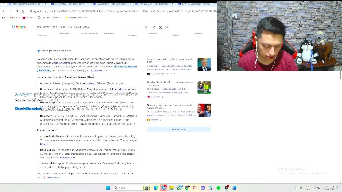Open the YouTube bookmark
342x192 pixels.
tap(29, 18)
